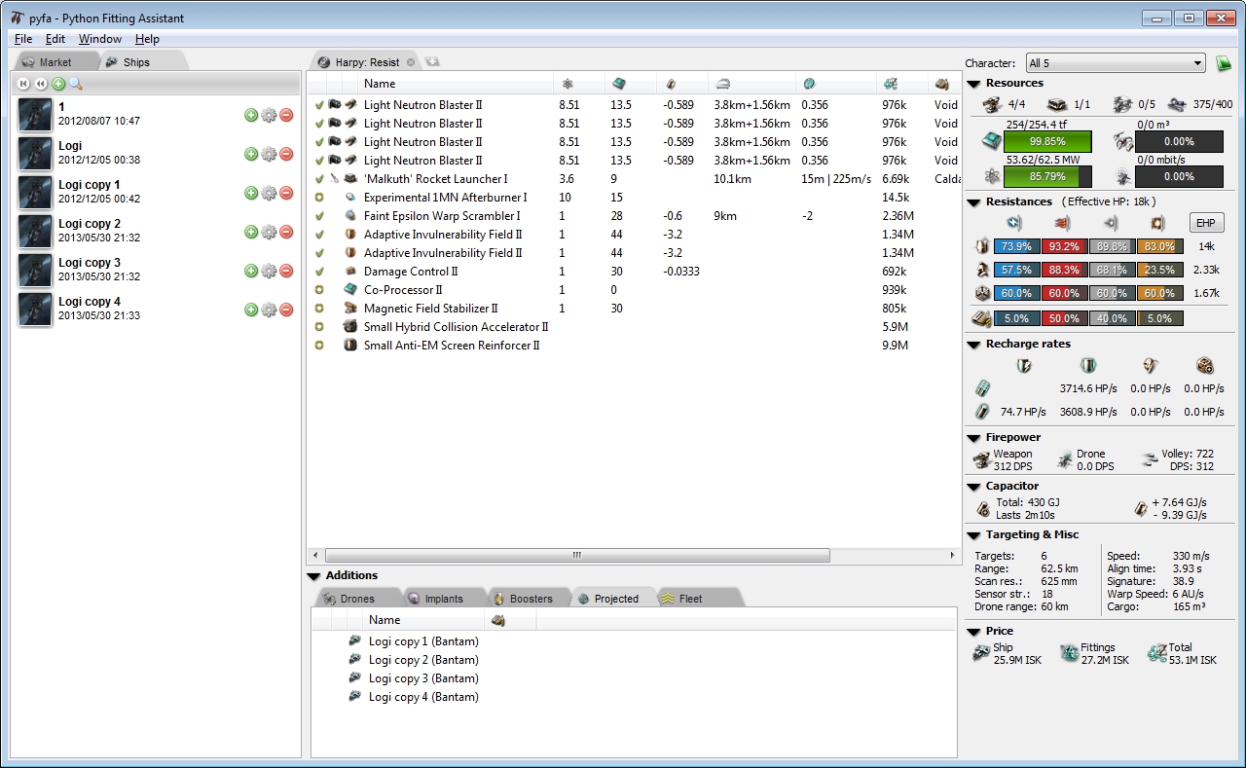Image resolution: width=1246 pixels, height=768 pixels.
Task: Sort modules by powergrid column icon
Action: pos(568,84)
